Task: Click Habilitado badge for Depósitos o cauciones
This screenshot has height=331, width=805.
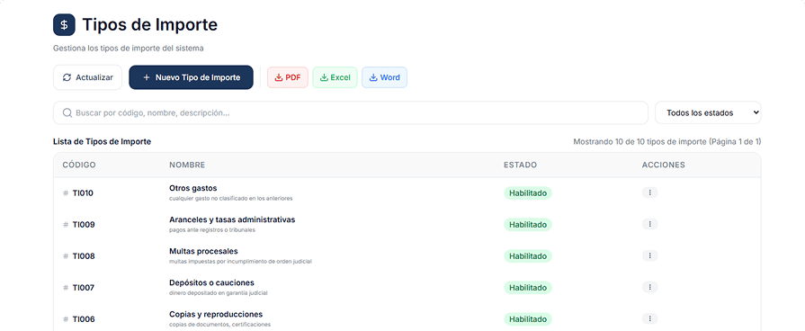Action: [x=528, y=288]
